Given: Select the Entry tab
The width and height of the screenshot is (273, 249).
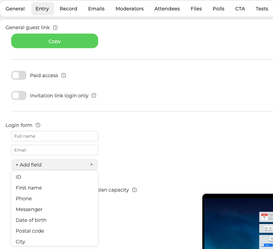Looking at the screenshot, I should click(x=42, y=9).
